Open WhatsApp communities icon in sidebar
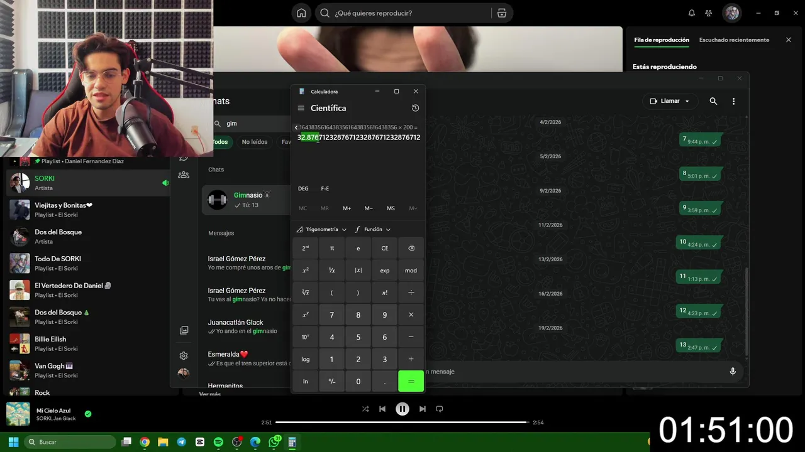Screen dimensions: 805x452 [x=184, y=175]
